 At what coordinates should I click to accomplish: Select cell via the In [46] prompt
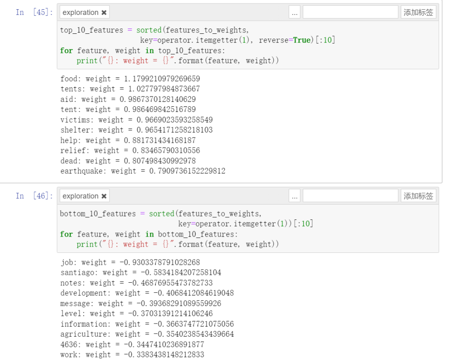click(34, 196)
